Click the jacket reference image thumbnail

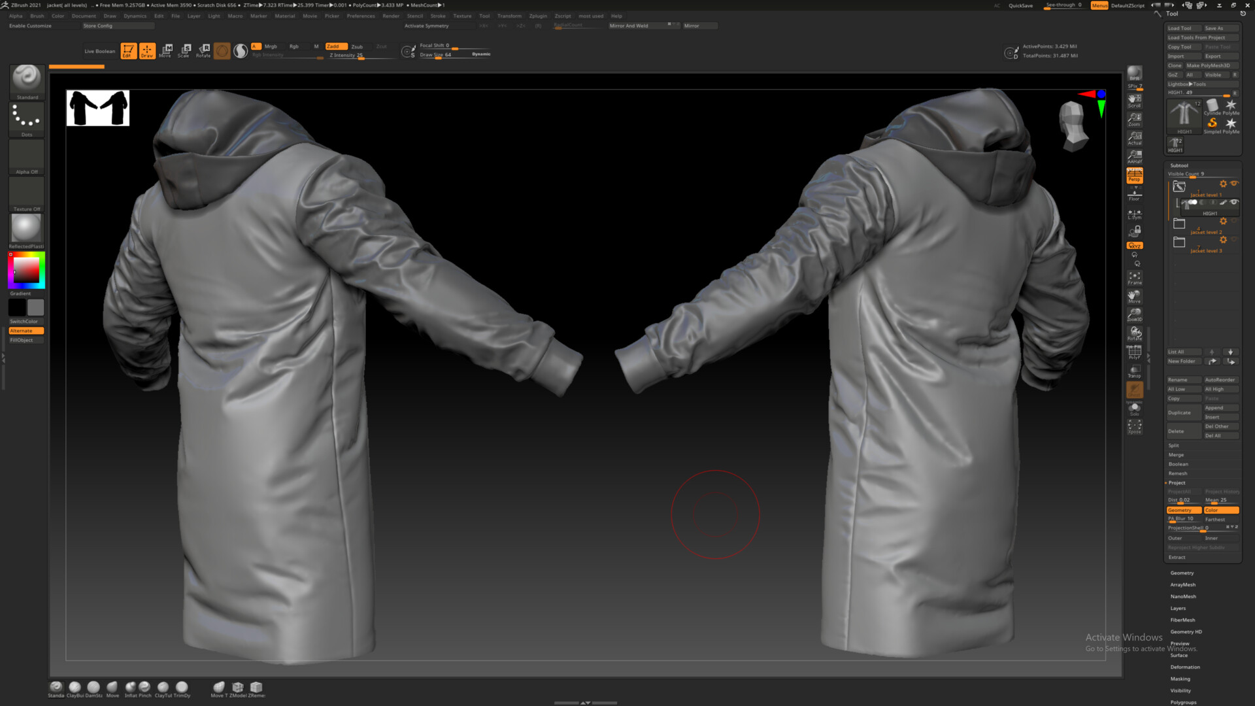[98, 108]
